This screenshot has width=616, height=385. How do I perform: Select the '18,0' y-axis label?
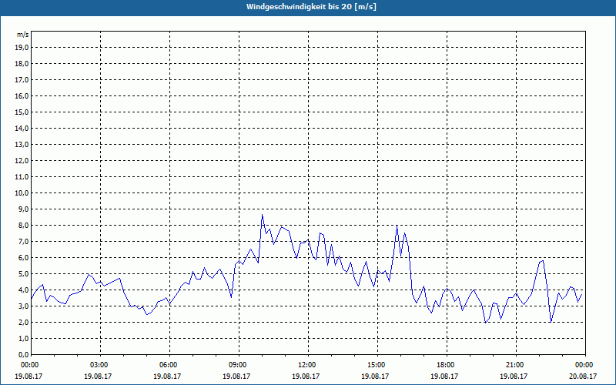point(22,64)
